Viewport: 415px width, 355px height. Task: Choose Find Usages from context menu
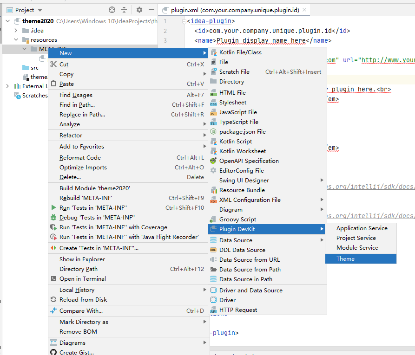[x=128, y=95]
